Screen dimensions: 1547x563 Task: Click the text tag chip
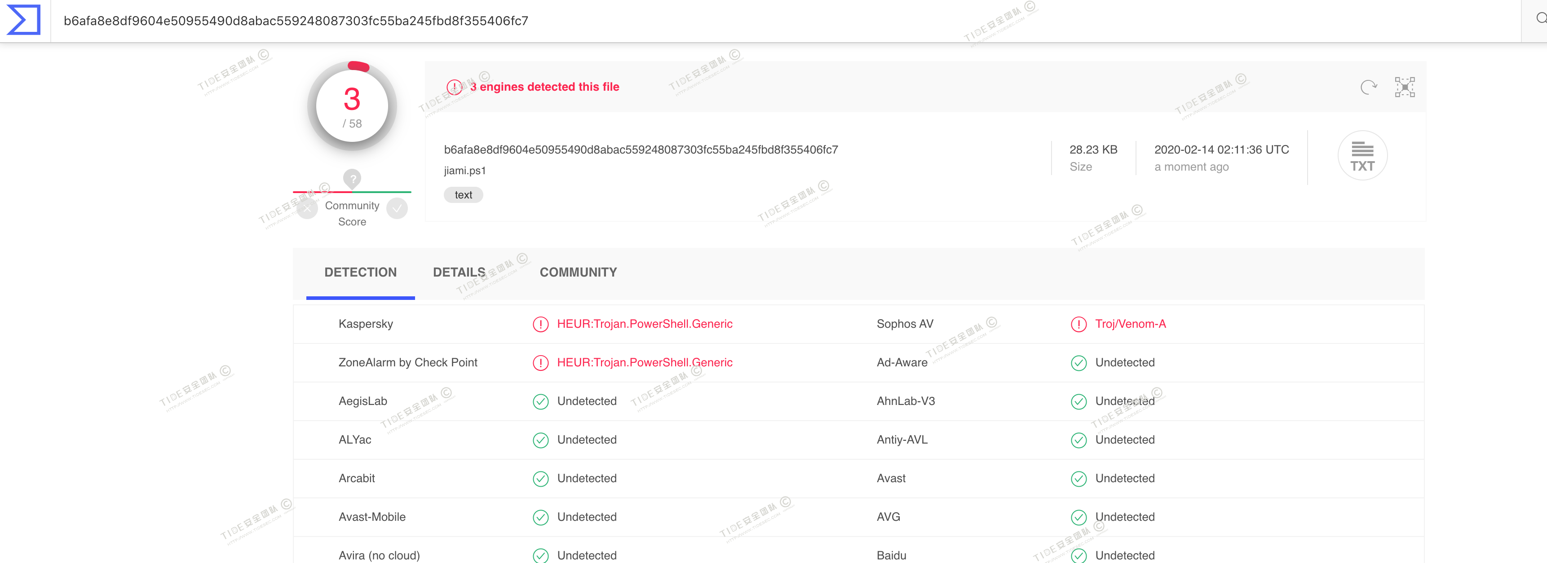pyautogui.click(x=463, y=195)
